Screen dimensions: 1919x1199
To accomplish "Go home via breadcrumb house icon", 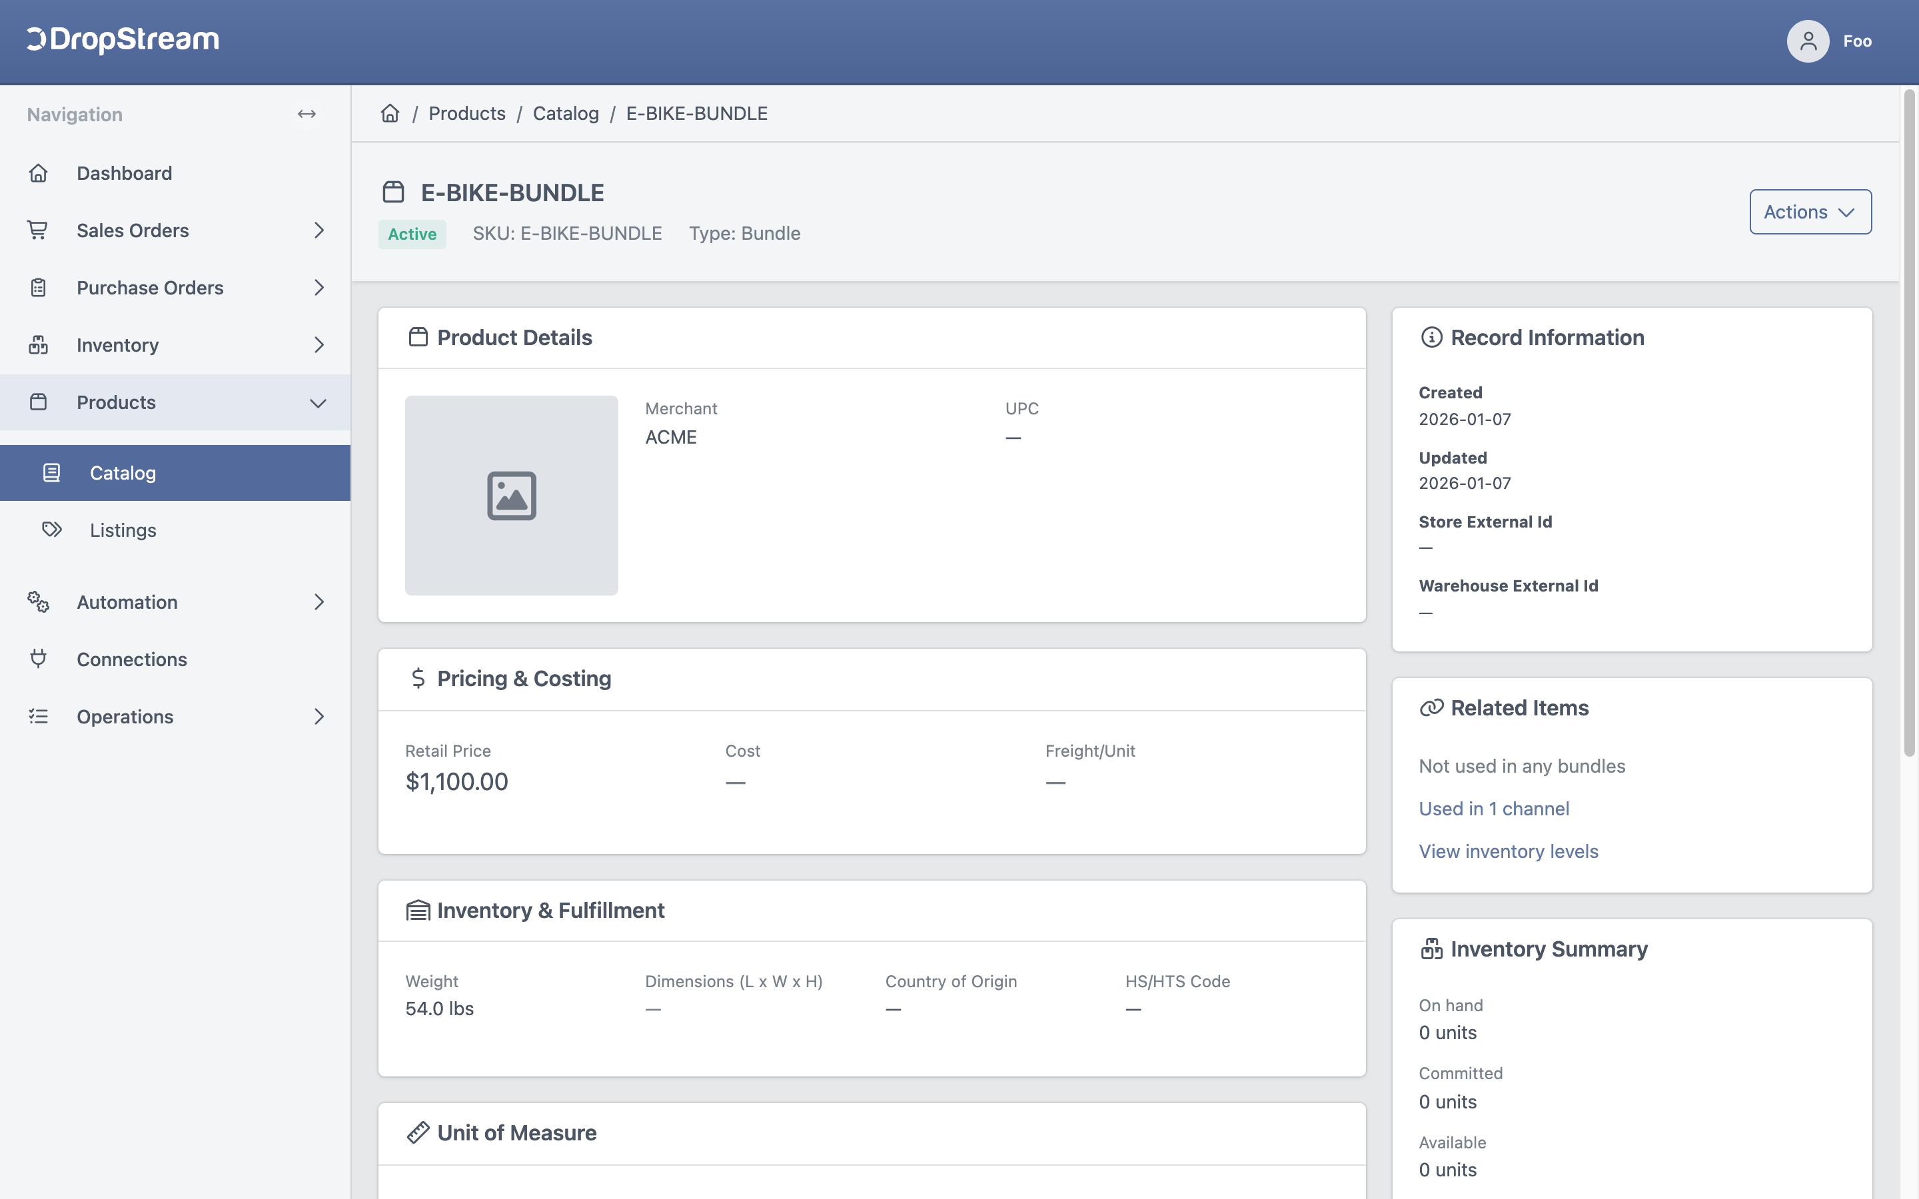I will 390,113.
